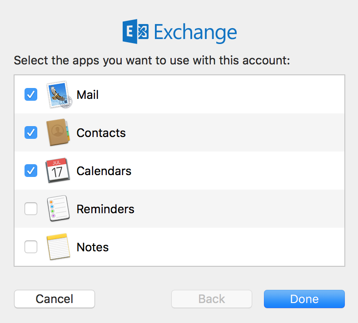Click the Exchange logo icon
This screenshot has height=323, width=358.
click(136, 31)
